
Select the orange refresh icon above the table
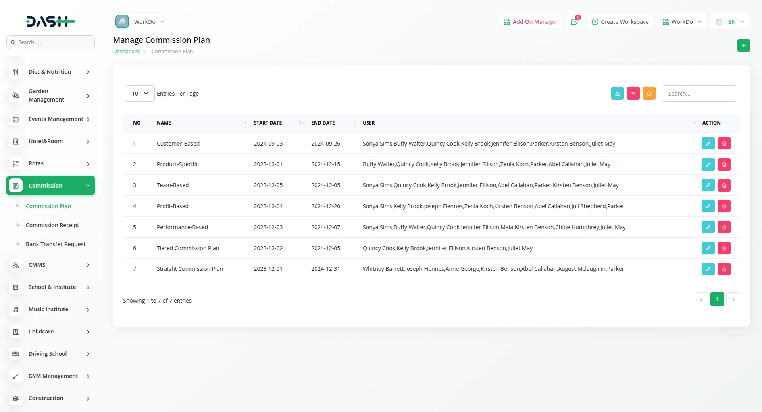pos(649,93)
